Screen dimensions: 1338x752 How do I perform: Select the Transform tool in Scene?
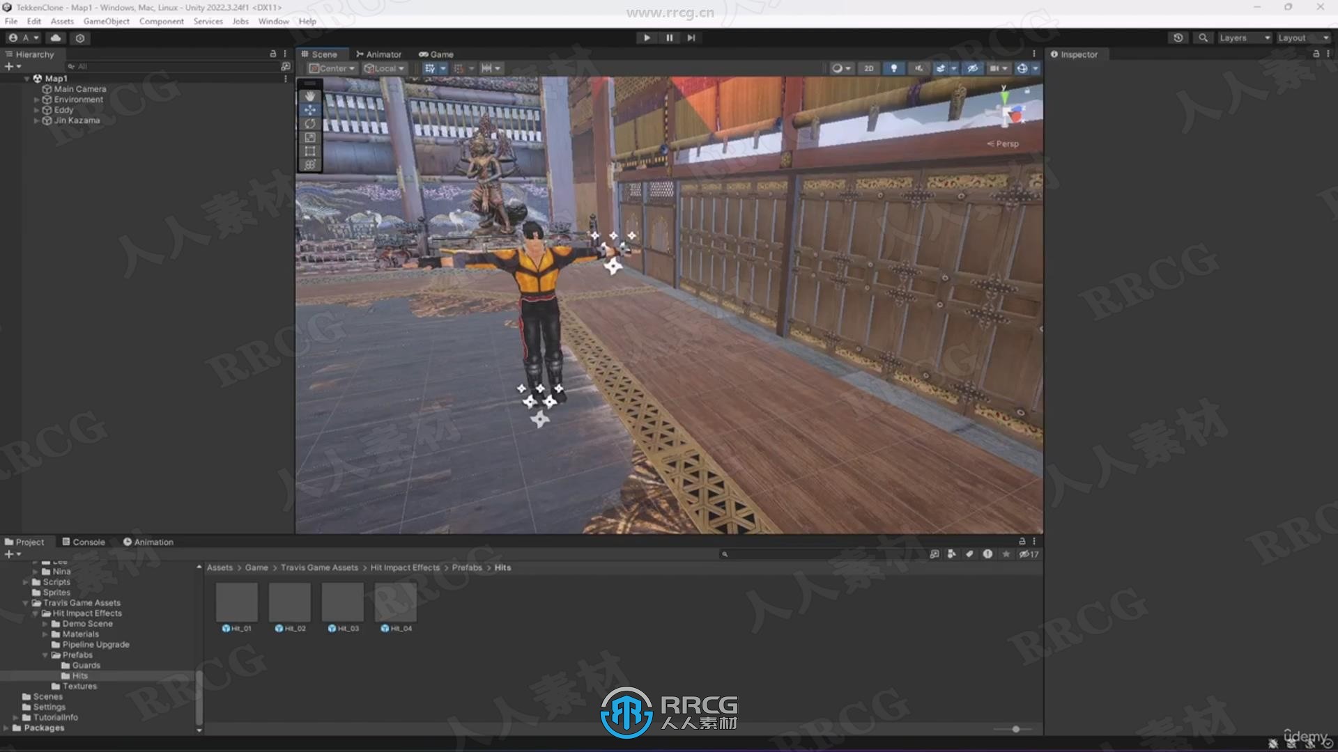[x=310, y=165]
